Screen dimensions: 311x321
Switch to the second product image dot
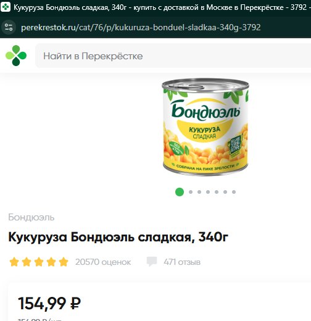point(191,192)
